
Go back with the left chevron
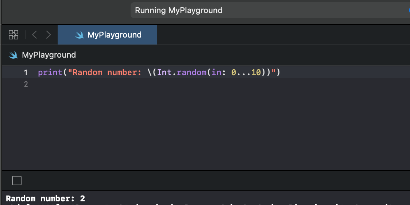tap(34, 35)
